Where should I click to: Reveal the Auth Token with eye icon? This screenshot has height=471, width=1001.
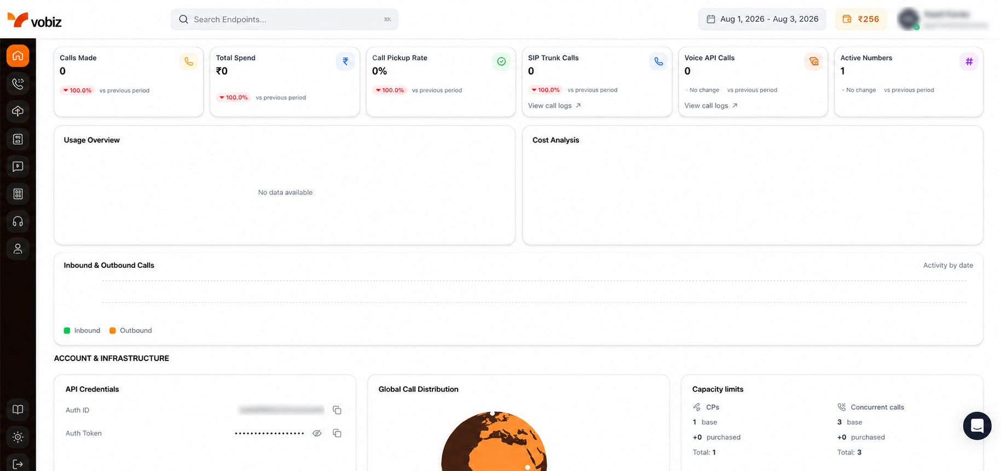(x=317, y=433)
